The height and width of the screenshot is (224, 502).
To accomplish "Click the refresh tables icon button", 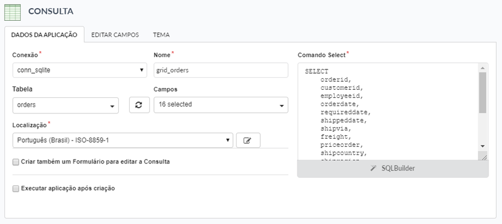I will coord(139,105).
